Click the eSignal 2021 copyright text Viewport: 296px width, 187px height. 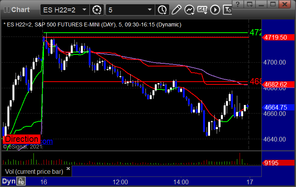pyautogui.click(x=23, y=147)
